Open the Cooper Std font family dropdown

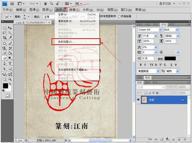point(160,30)
